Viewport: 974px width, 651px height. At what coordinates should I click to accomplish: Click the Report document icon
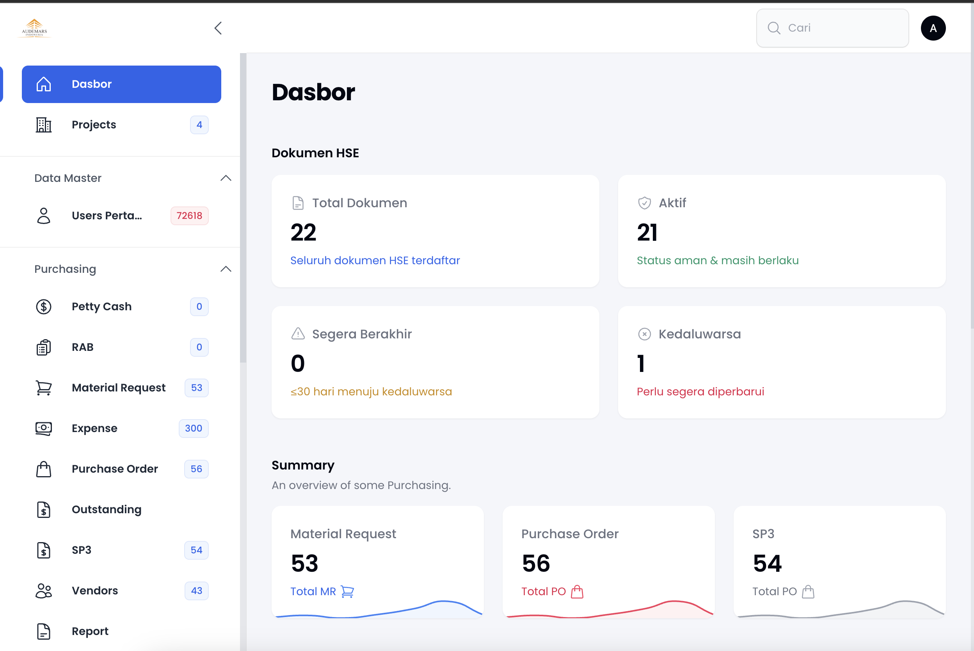coord(44,631)
